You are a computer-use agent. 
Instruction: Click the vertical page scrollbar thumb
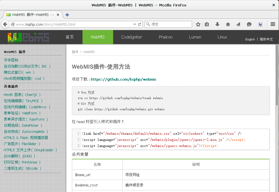coord(277,75)
